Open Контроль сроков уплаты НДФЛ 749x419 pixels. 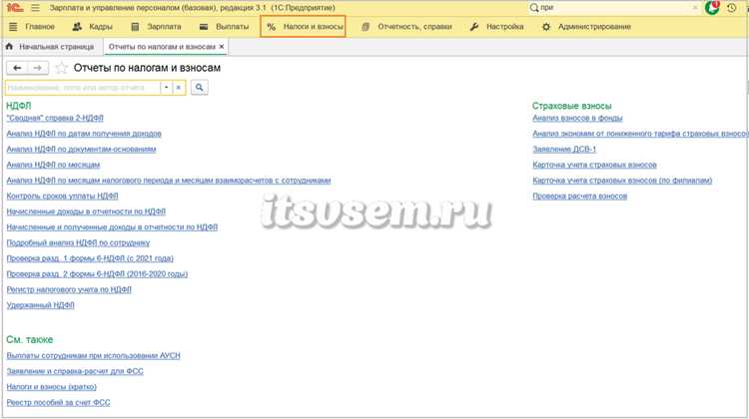point(62,197)
